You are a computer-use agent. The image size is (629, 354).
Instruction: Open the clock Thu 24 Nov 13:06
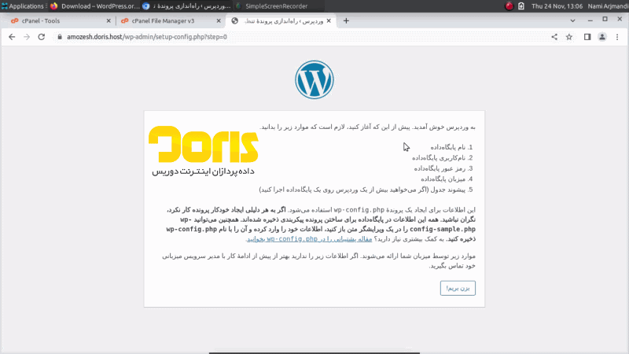557,6
